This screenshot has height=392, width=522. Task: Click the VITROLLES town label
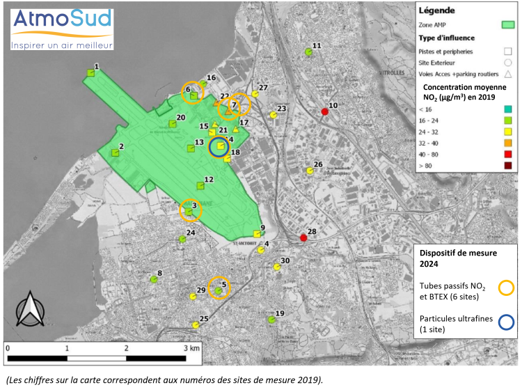pyautogui.click(x=392, y=72)
